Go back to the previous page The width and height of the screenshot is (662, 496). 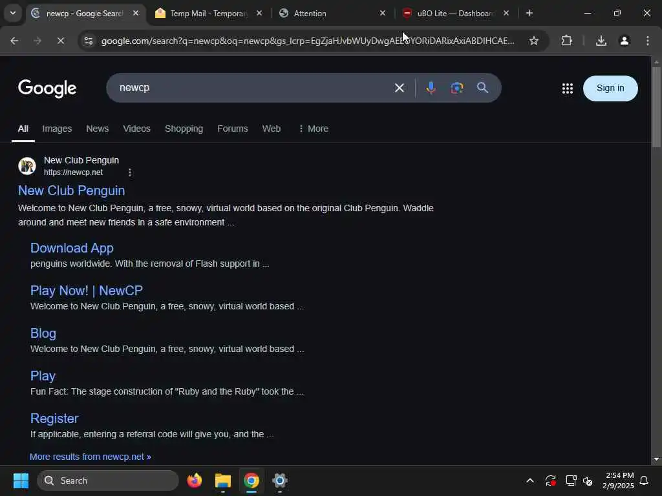point(14,41)
